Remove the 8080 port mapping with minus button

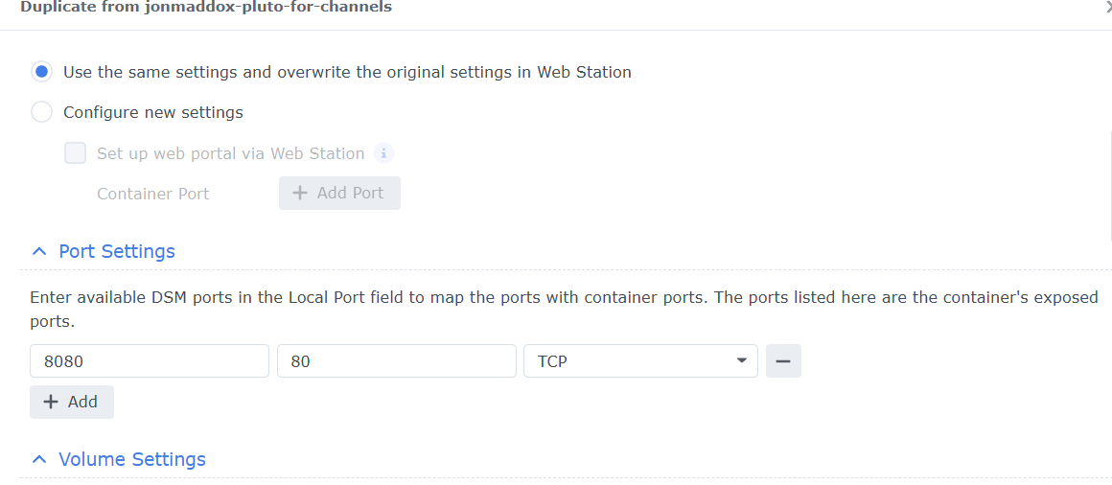(x=783, y=361)
